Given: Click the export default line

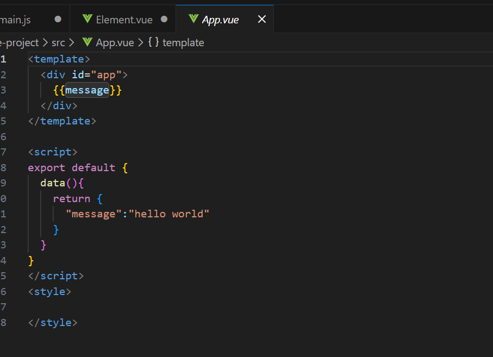Looking at the screenshot, I should pyautogui.click(x=78, y=168).
